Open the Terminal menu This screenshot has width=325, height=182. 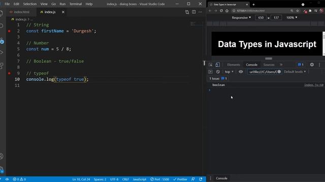[76, 4]
